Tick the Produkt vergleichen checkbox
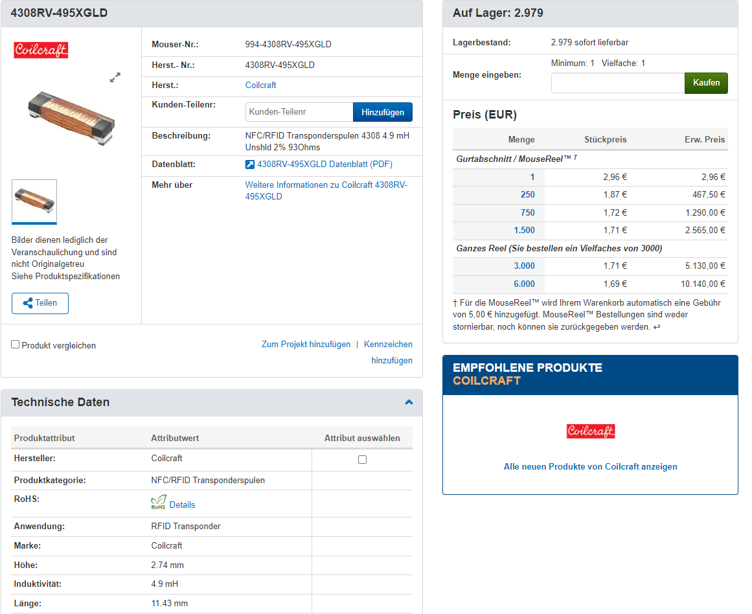 tap(16, 345)
